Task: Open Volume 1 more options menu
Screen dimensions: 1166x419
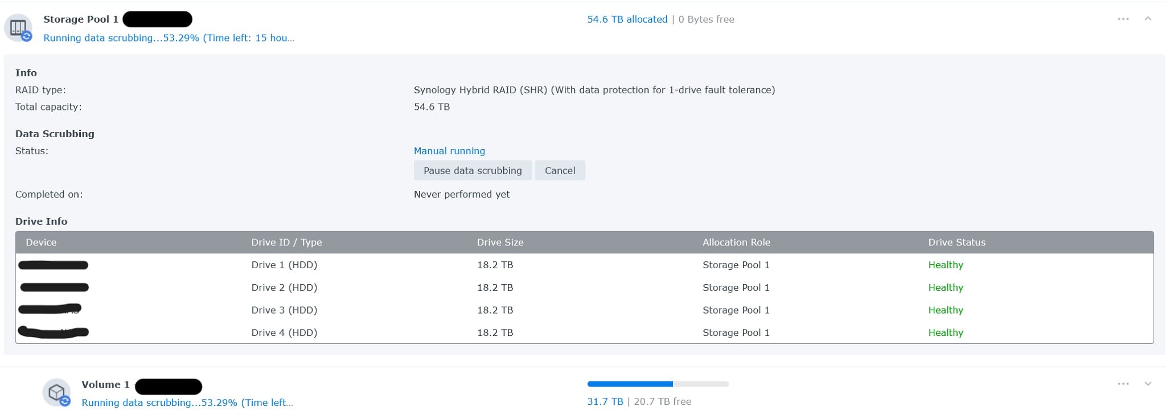Action: (x=1123, y=384)
